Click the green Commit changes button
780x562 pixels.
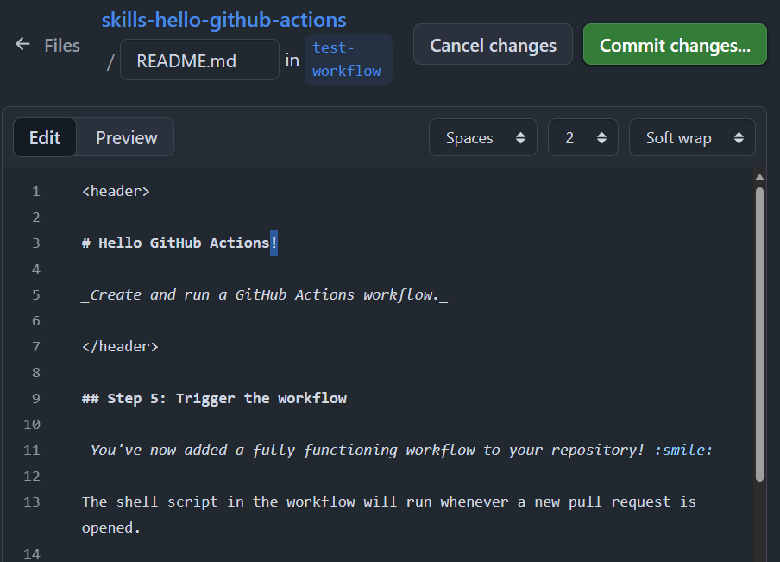[x=675, y=45]
